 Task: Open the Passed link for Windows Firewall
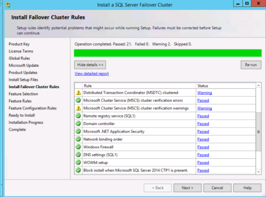(203, 147)
